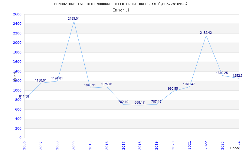The height and width of the screenshot is (151, 242).
Task: Click the 0 y-axis tick label
Action: pos(20,138)
